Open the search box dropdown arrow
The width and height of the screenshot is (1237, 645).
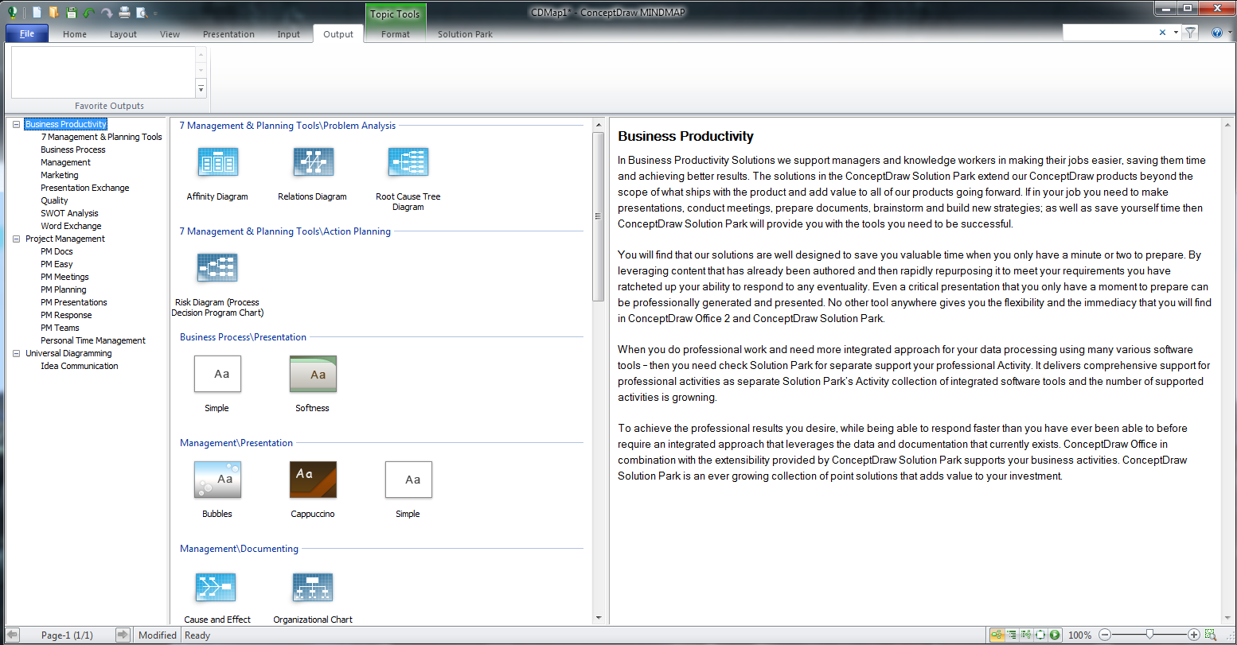point(1176,33)
